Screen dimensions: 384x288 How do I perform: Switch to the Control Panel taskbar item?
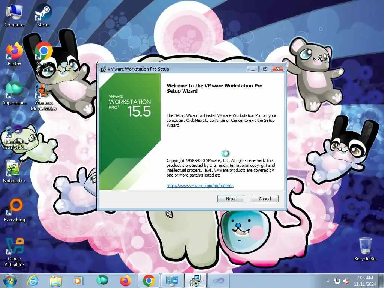[x=172, y=280]
